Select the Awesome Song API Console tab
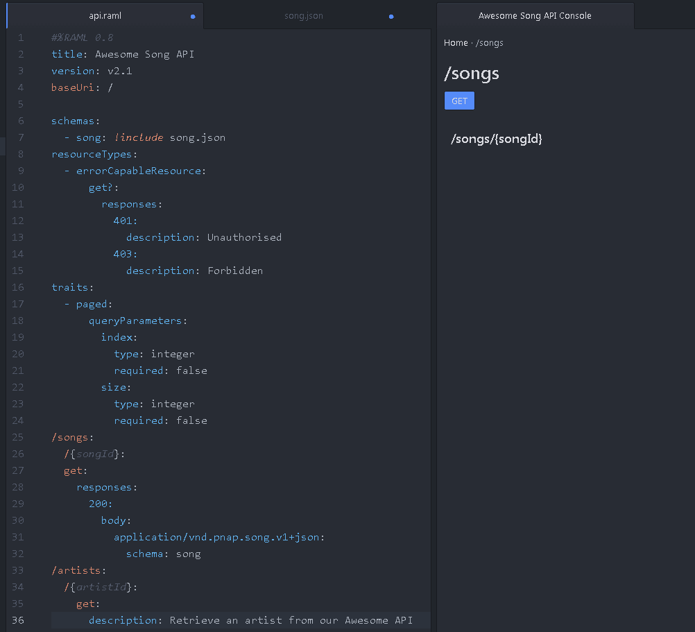Image resolution: width=695 pixels, height=632 pixels. (x=535, y=16)
